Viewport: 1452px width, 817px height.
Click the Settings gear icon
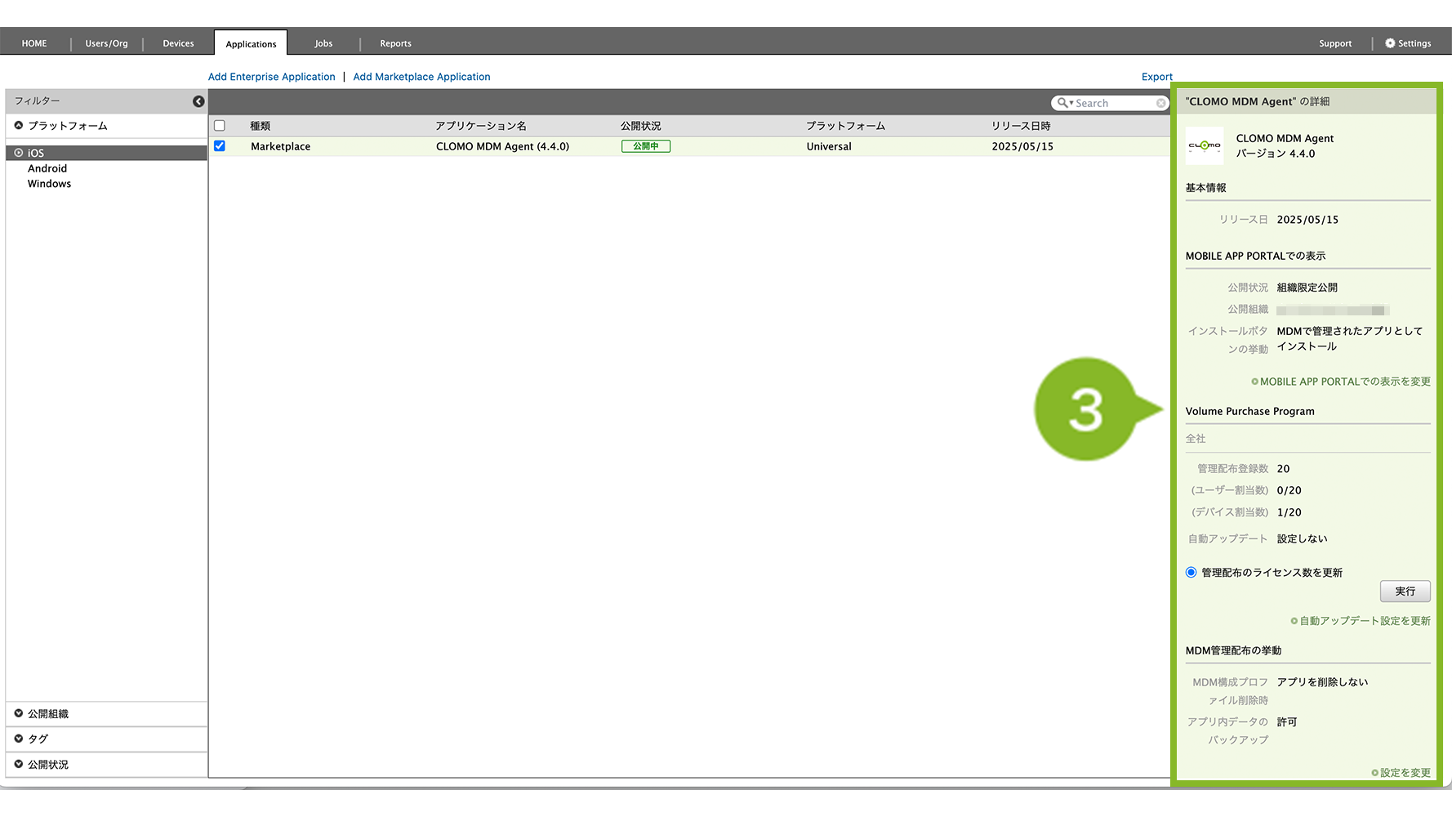click(1390, 43)
